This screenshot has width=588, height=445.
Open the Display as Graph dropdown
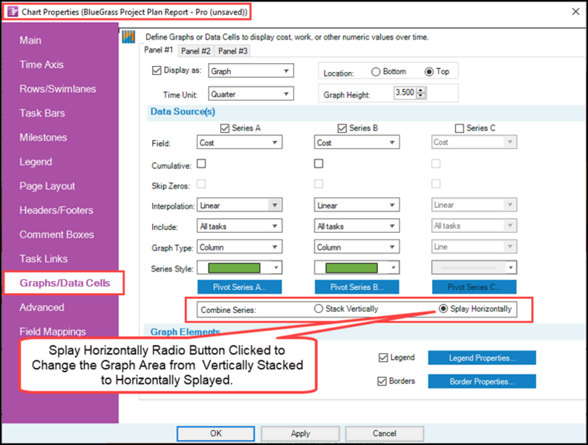(x=251, y=70)
